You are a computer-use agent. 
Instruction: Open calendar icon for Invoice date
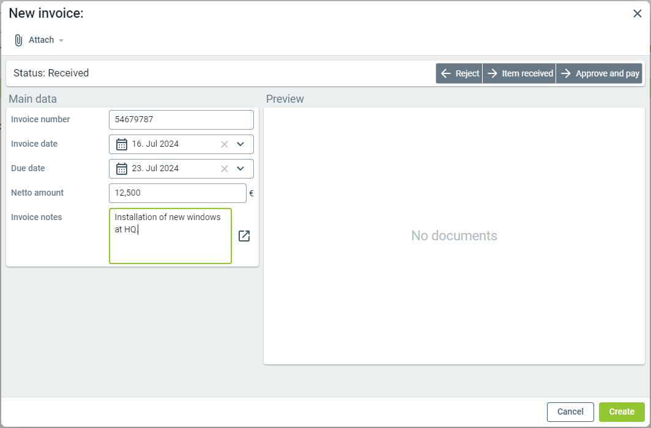click(x=122, y=144)
